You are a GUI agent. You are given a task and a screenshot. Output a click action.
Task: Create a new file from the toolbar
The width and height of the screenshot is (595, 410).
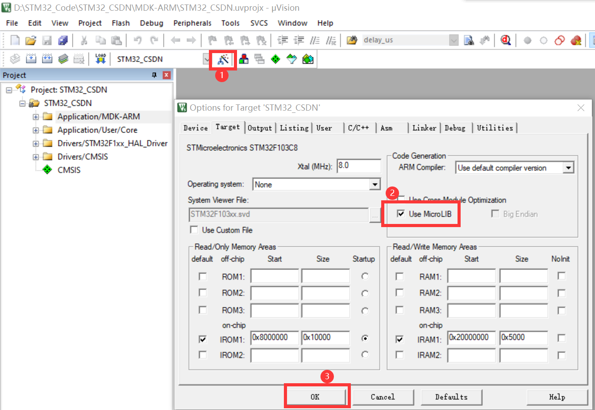point(15,41)
